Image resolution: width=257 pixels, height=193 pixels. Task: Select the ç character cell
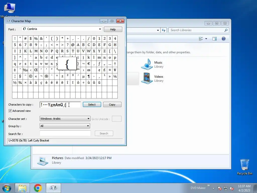41,82
